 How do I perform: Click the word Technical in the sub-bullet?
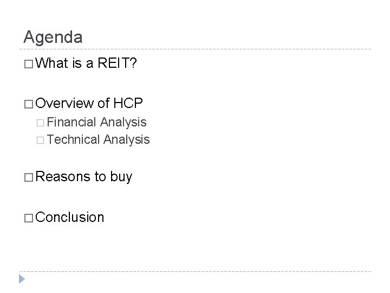click(73, 140)
